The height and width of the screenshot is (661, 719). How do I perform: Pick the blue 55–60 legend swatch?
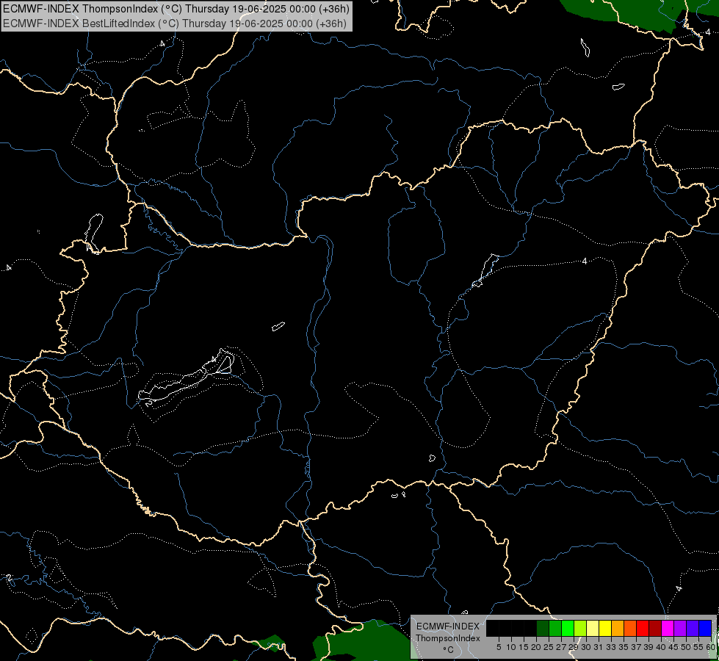[705, 628]
